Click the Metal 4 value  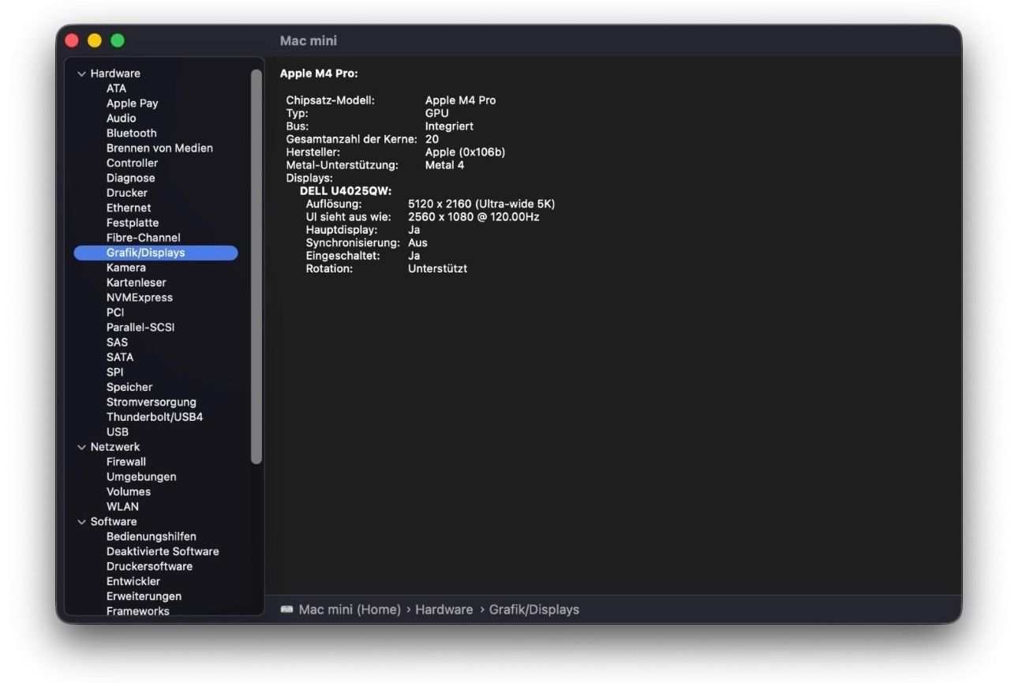point(444,165)
